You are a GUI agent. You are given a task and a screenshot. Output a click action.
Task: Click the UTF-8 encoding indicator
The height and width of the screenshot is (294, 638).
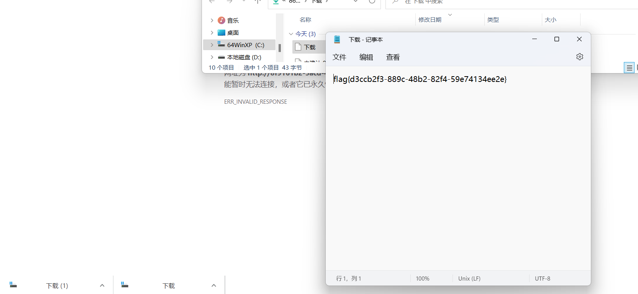click(543, 279)
